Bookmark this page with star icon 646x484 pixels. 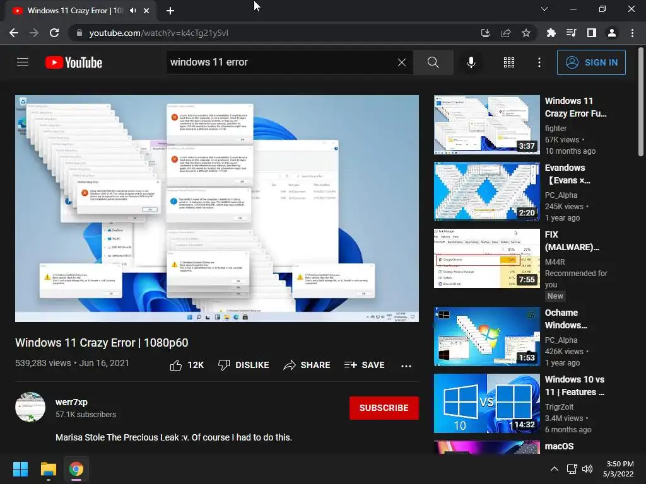point(526,33)
